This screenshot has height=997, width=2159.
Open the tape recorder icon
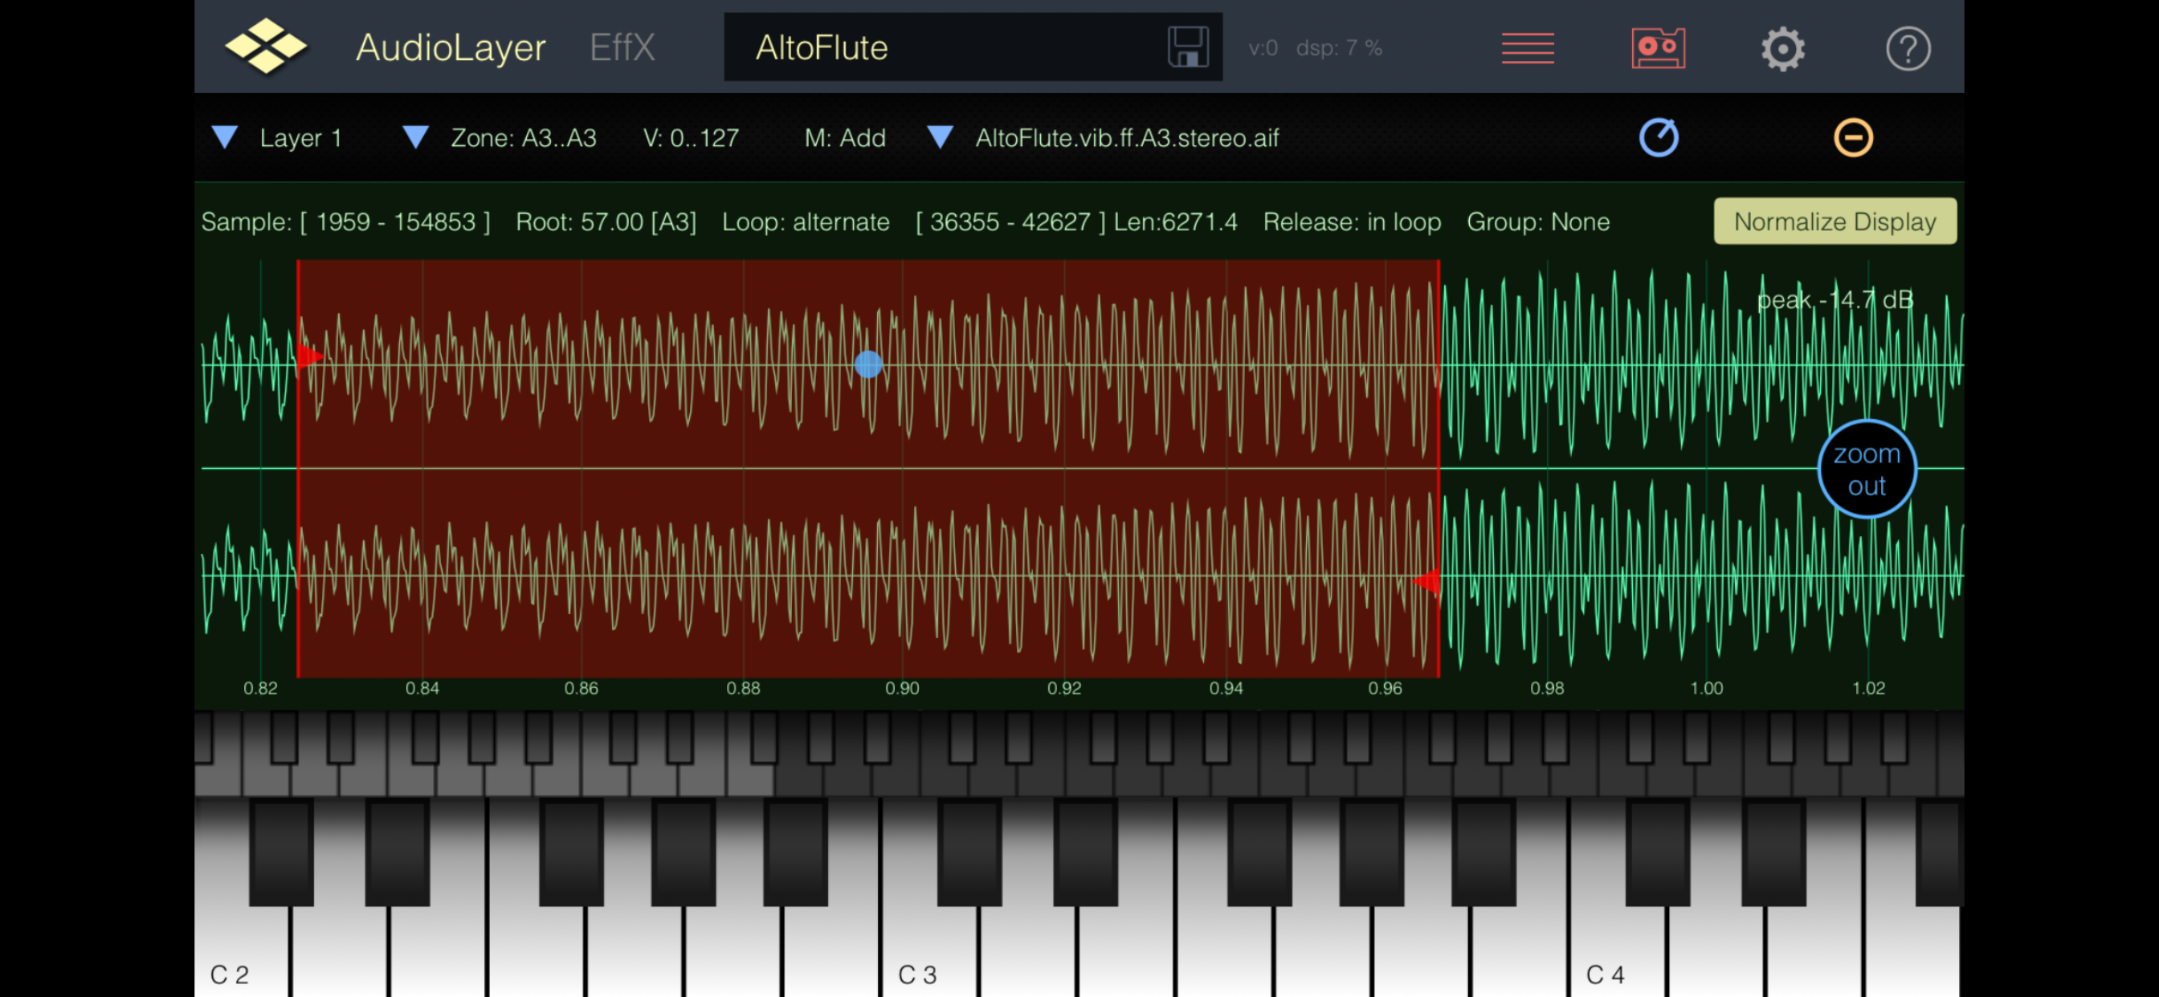click(x=1657, y=47)
